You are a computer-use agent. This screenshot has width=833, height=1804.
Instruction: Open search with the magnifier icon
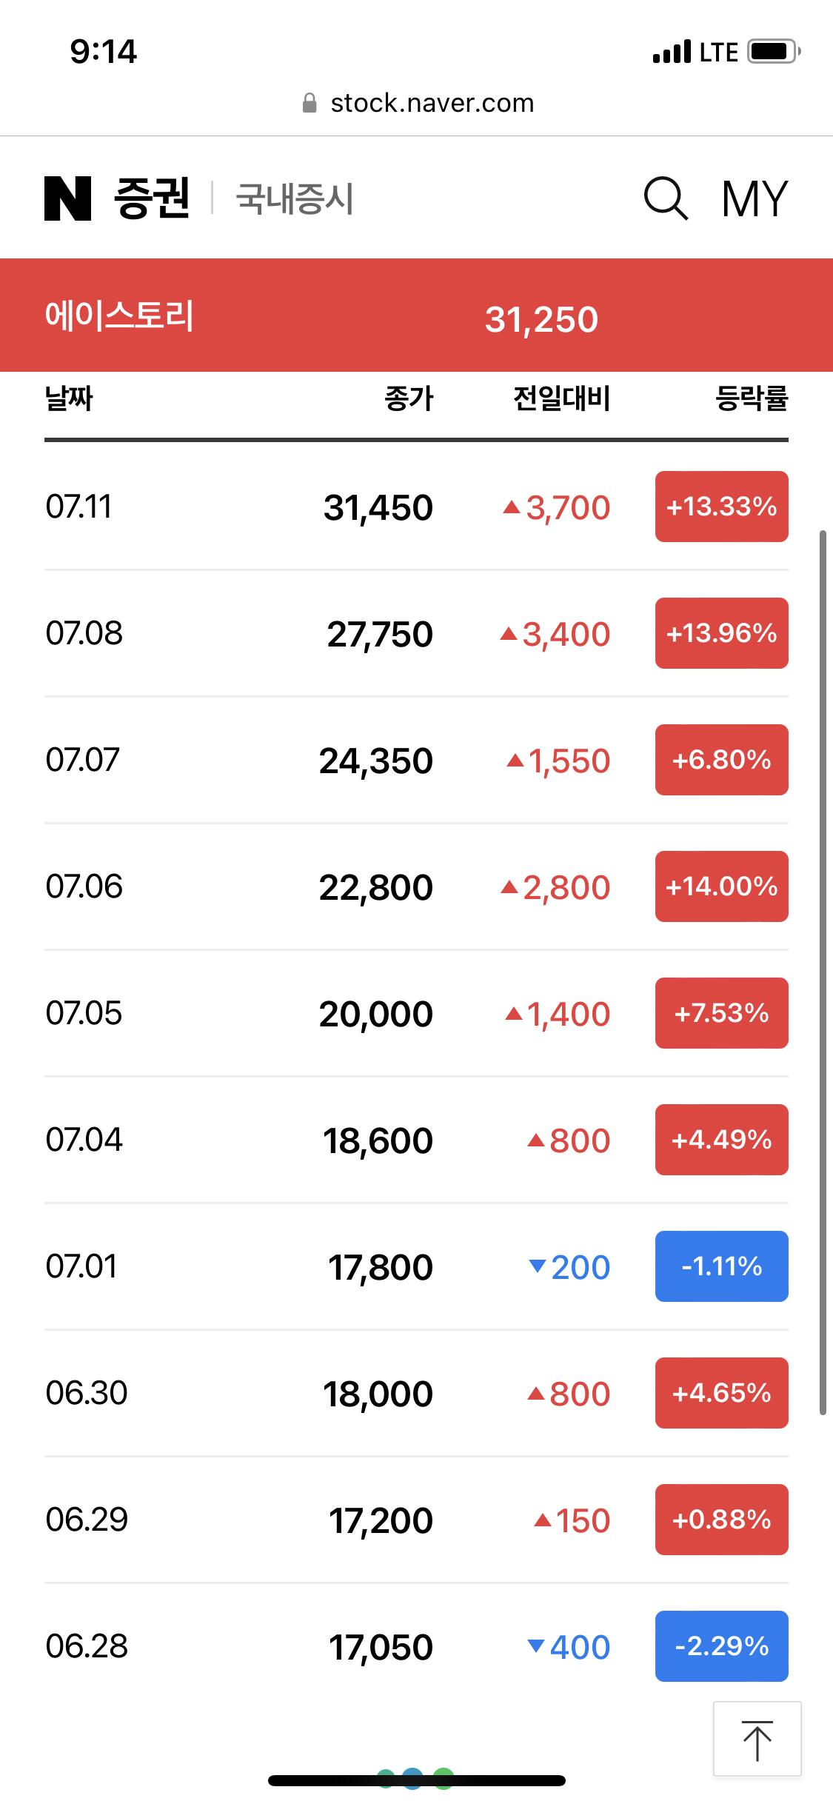click(x=665, y=198)
